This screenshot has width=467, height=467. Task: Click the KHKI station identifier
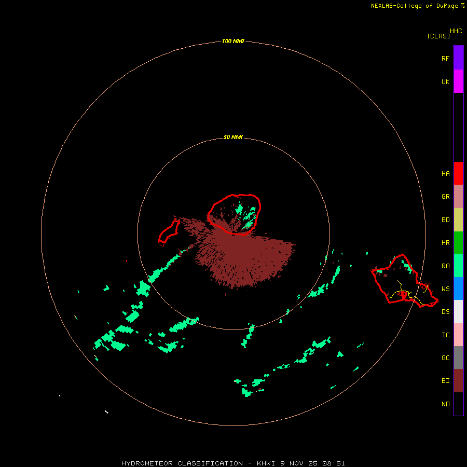pos(266,463)
